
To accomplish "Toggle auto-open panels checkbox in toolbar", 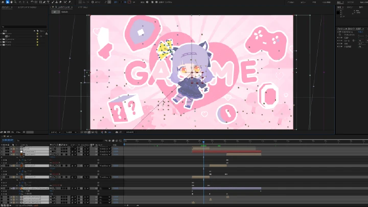I will (x=156, y=2).
